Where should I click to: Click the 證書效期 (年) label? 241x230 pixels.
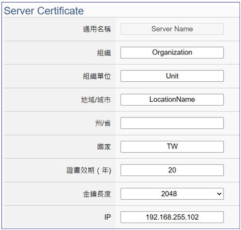point(89,171)
